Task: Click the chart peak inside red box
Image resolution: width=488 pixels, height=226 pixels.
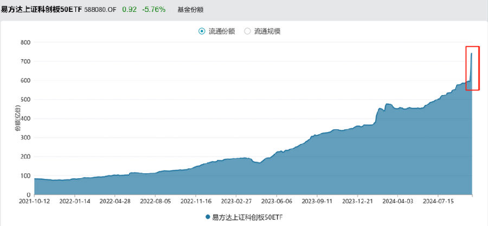Action: click(x=472, y=54)
